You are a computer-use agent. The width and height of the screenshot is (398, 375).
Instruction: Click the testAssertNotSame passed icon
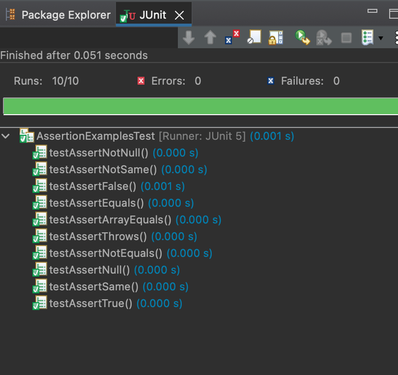[x=40, y=169]
